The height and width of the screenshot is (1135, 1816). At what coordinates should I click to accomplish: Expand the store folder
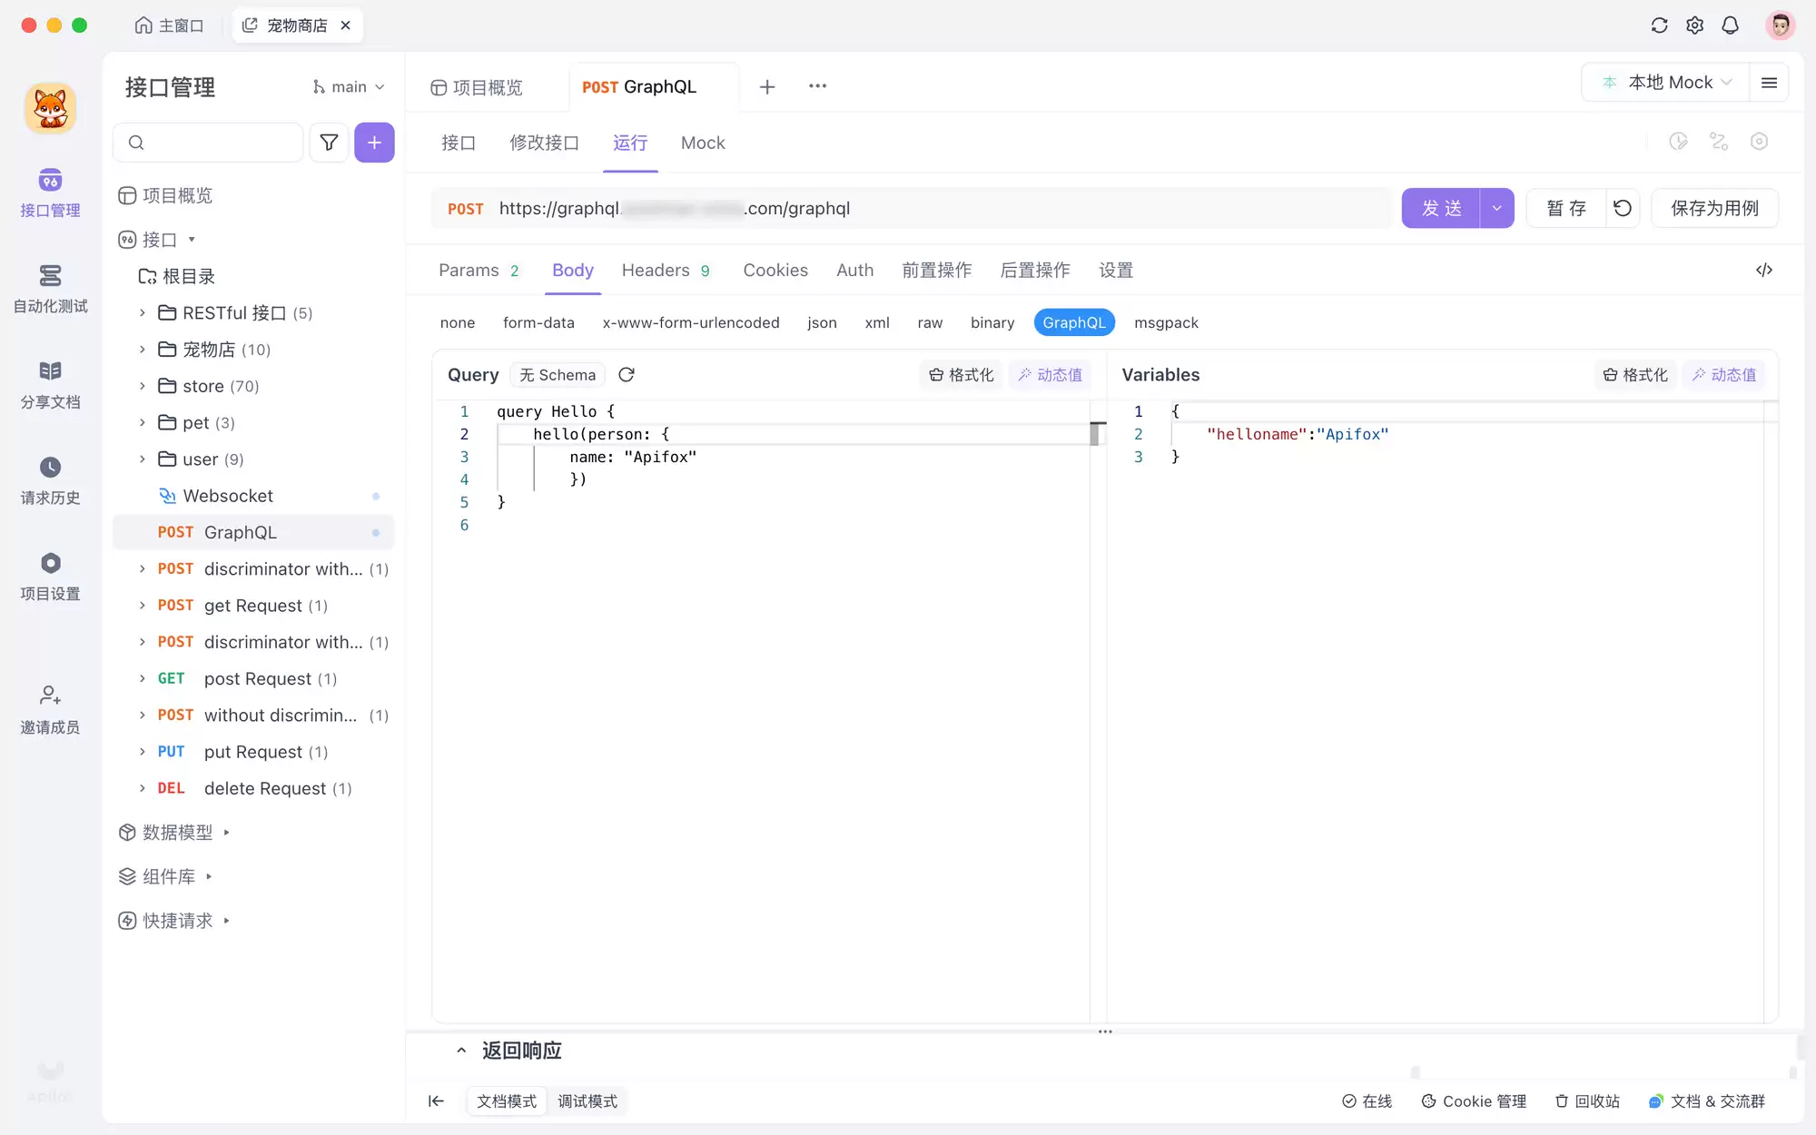(x=142, y=386)
